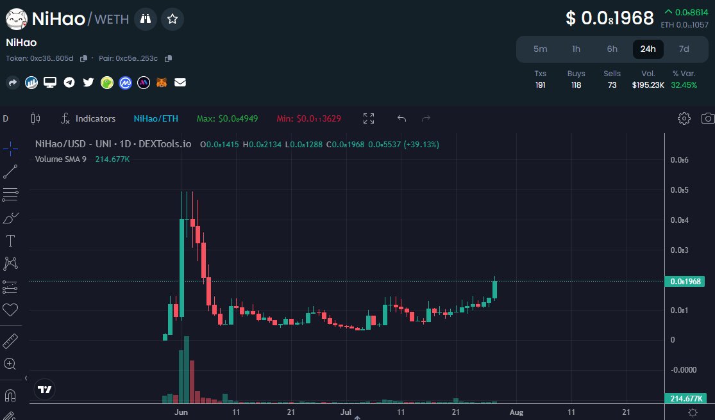Add NiHao to favorites with star icon
715x420 pixels.
click(x=172, y=19)
